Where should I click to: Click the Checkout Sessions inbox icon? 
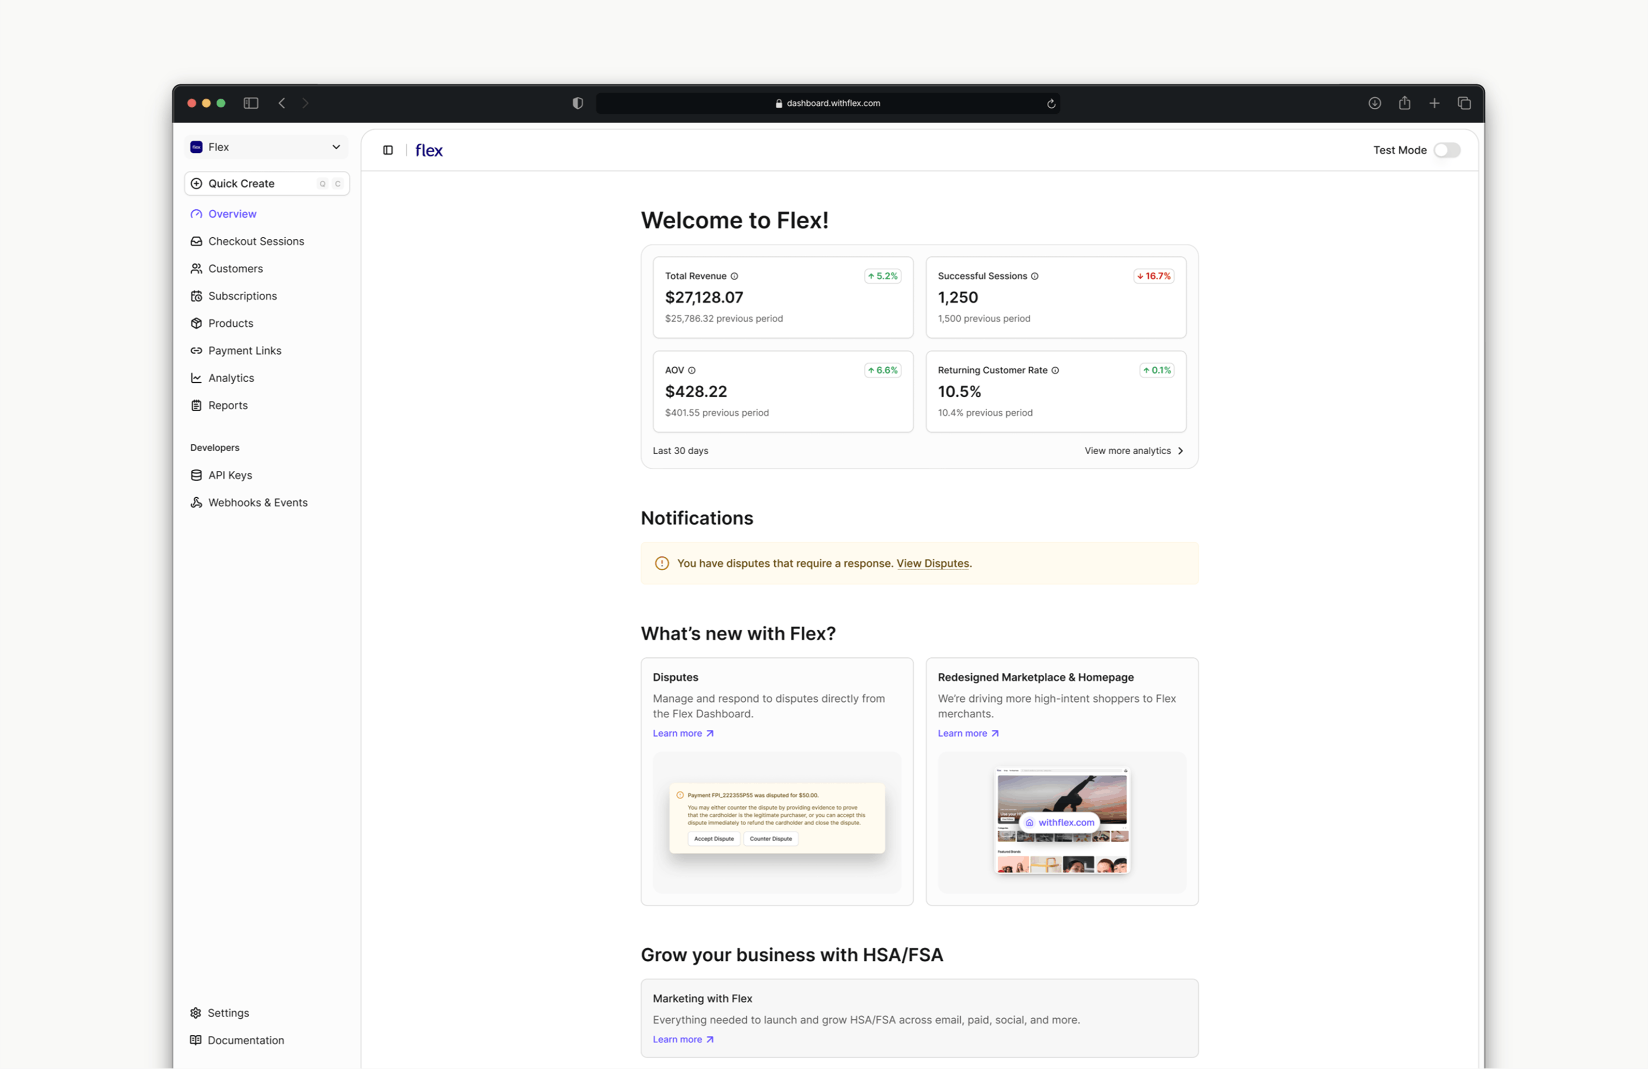tap(196, 241)
